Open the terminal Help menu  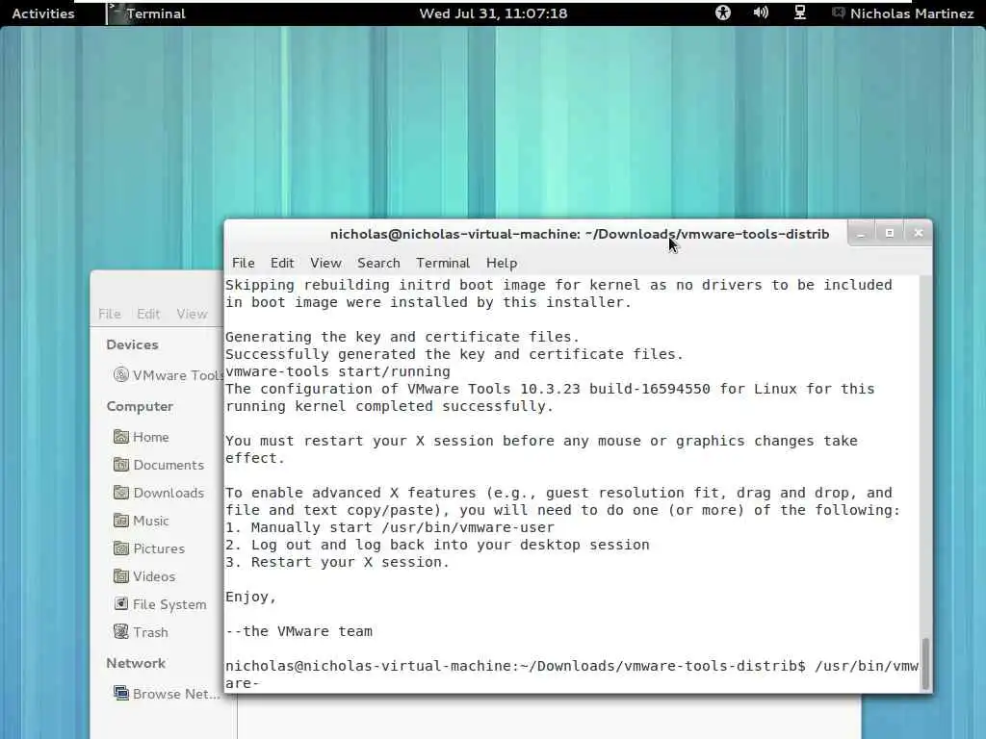502,263
